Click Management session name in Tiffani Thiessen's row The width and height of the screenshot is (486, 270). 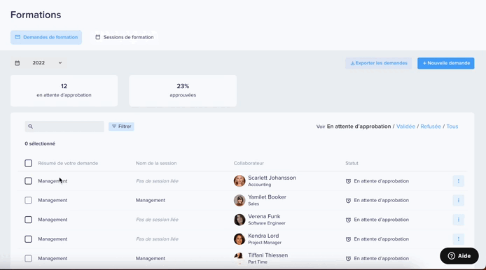tap(151, 258)
